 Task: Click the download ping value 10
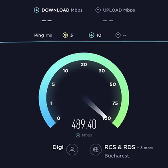pos(99,35)
